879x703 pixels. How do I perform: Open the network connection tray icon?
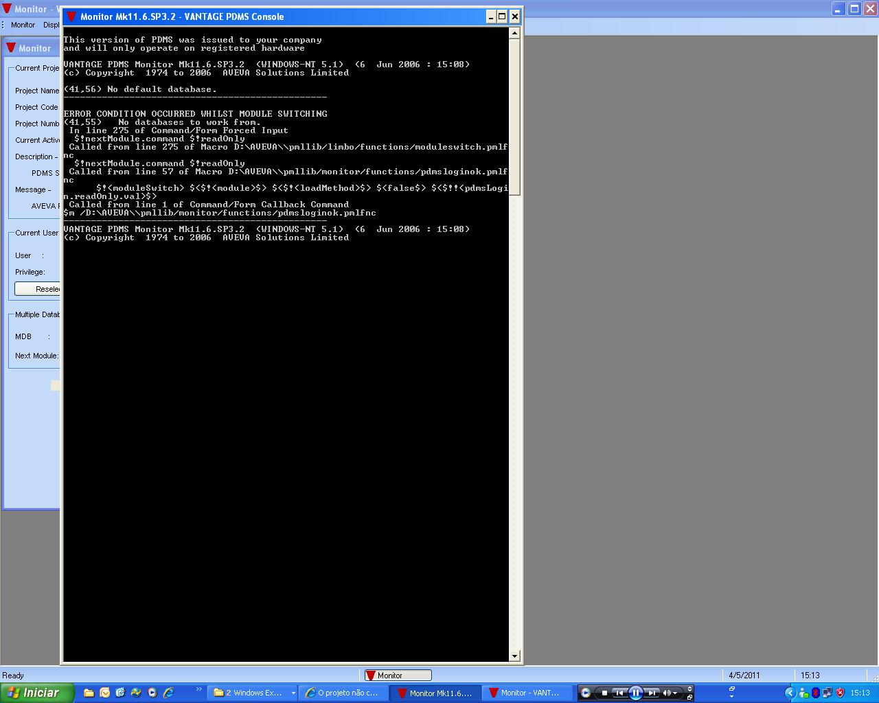tap(827, 693)
